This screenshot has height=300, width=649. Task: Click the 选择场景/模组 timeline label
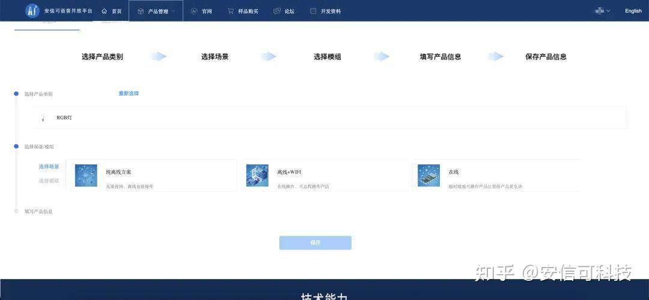39,146
